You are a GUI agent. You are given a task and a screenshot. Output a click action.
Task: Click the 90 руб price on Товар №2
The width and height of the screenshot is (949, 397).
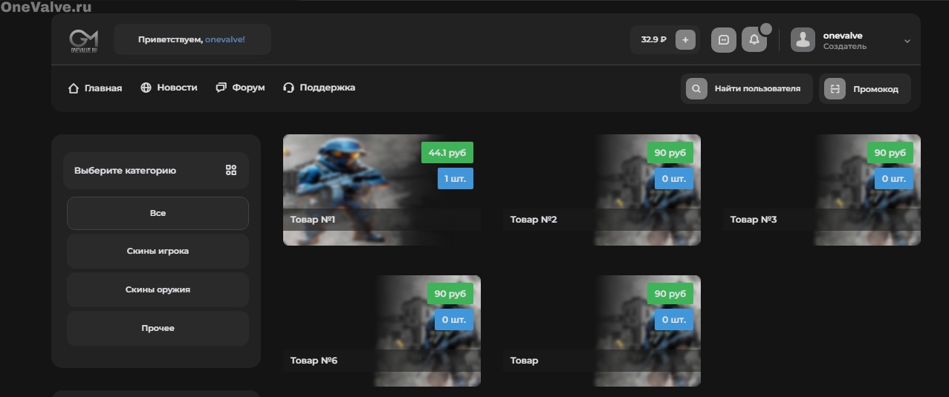click(670, 153)
